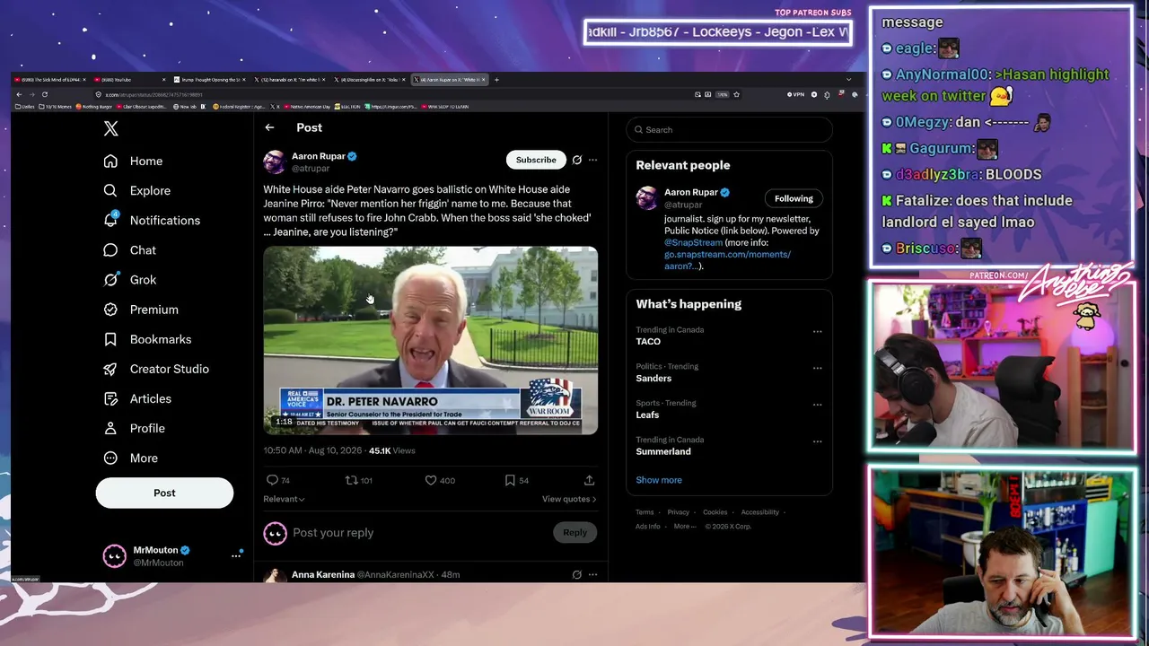This screenshot has width=1149, height=646.
Task: Bookmark the post with 54 bookmarks
Action: [516, 480]
